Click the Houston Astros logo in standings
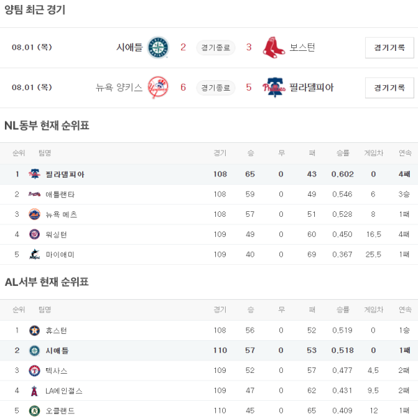The image size is (418, 419). (x=34, y=330)
